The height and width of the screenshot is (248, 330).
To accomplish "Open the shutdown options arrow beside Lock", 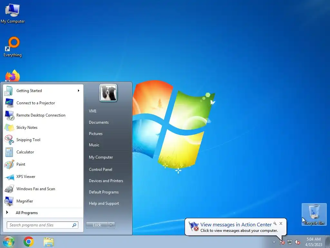I will tap(111, 225).
